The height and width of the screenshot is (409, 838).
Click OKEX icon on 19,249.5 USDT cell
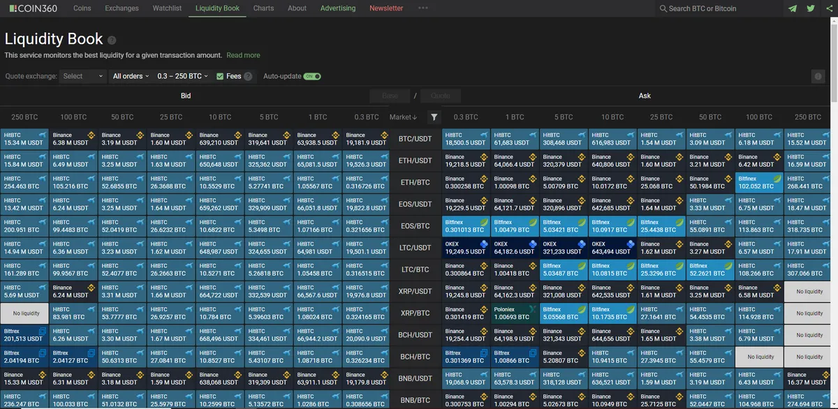[483, 244]
